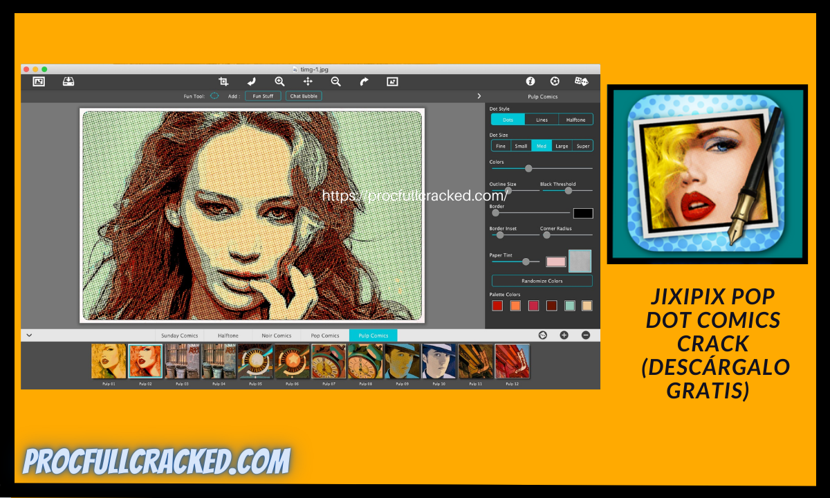
Task: Click the dark brown palette swatch
Action: coord(551,306)
